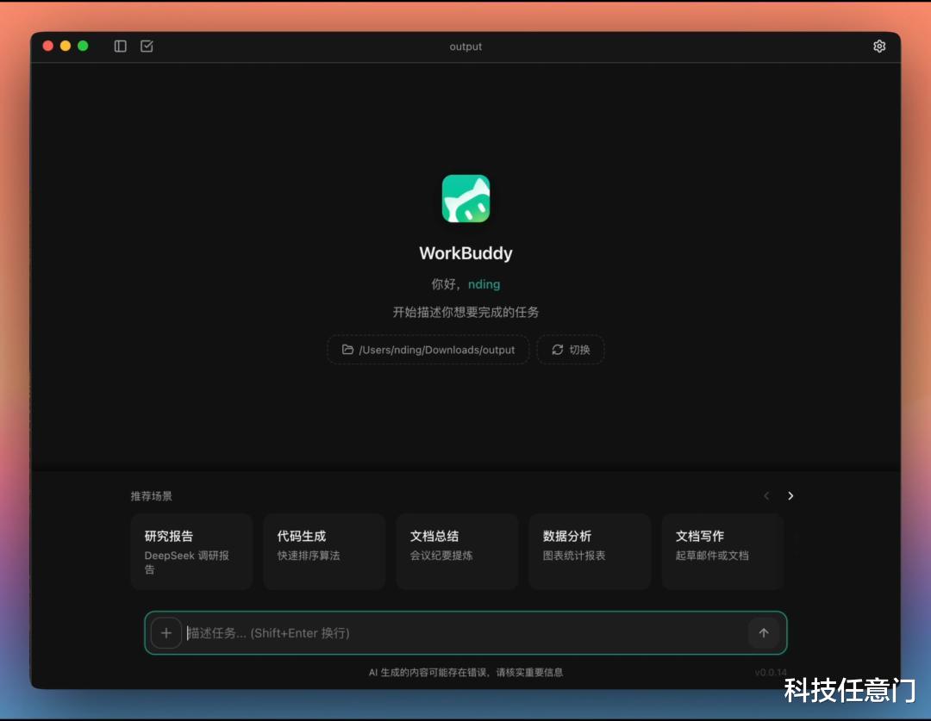Close the window with red button
The width and height of the screenshot is (931, 721).
coord(48,46)
